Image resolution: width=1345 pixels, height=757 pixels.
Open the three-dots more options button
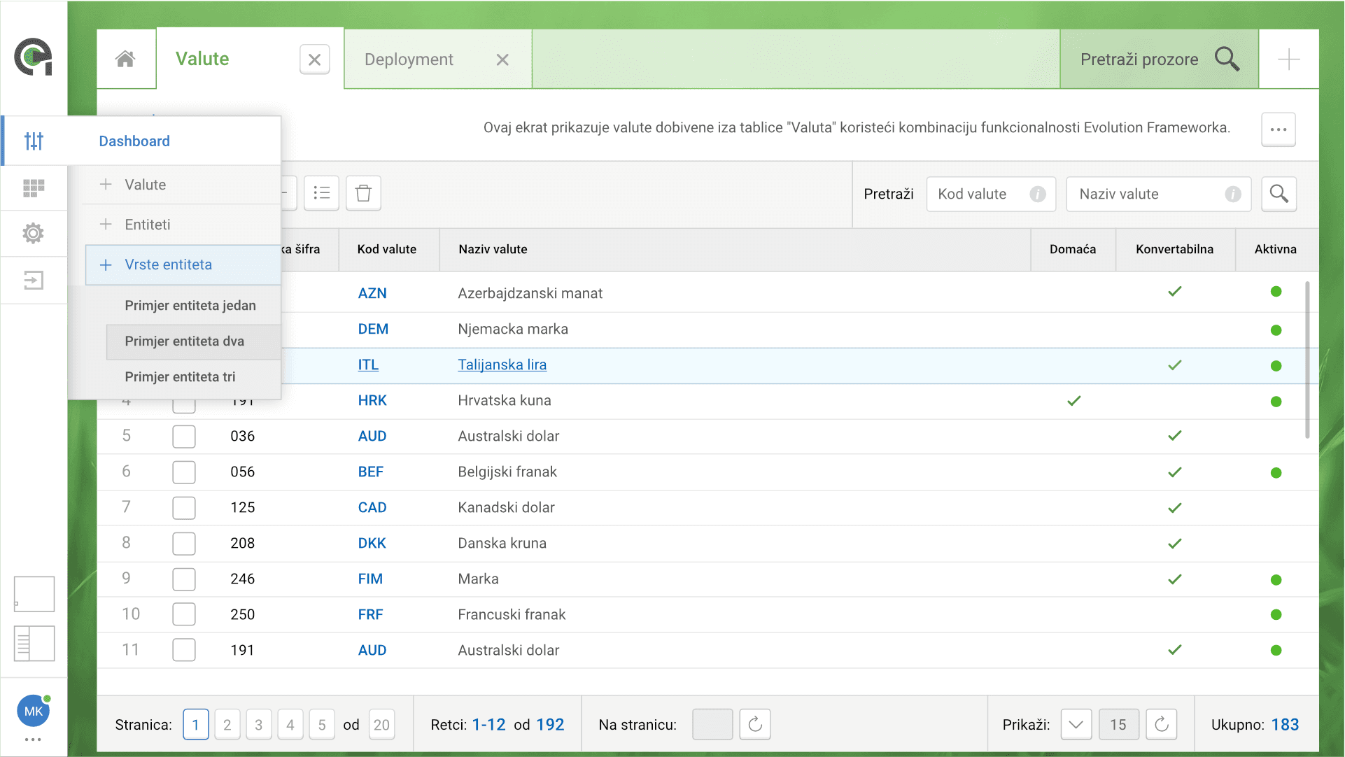tap(1278, 129)
